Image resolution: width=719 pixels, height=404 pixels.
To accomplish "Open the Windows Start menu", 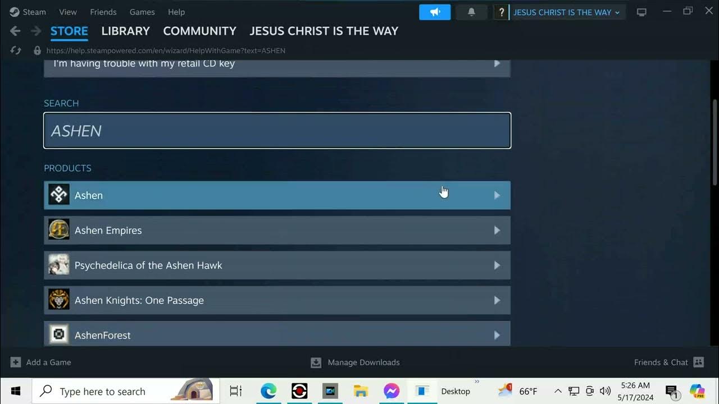I will click(x=15, y=391).
